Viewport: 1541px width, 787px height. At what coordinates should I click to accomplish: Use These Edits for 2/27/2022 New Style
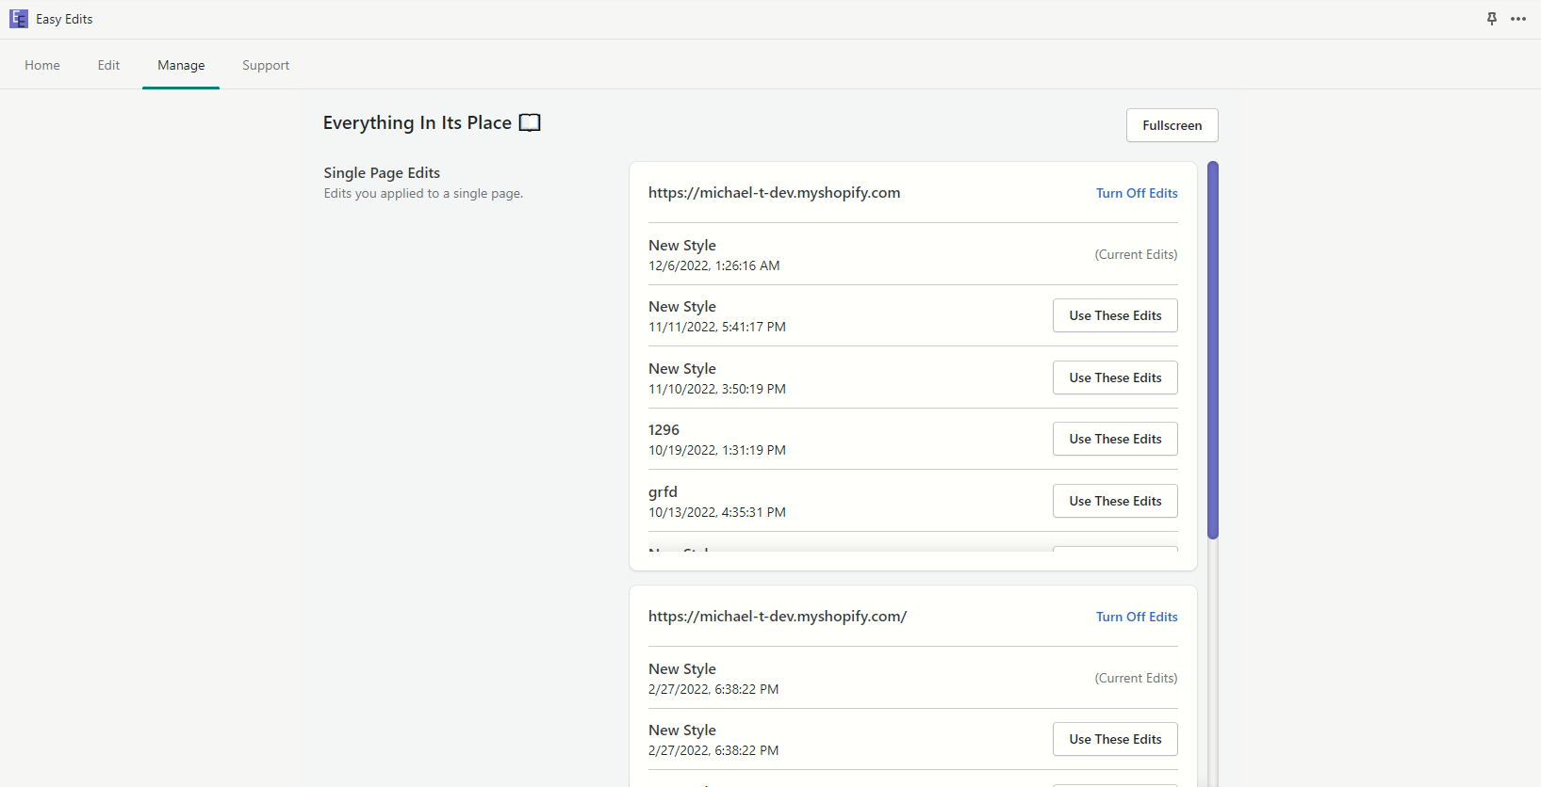pos(1114,739)
